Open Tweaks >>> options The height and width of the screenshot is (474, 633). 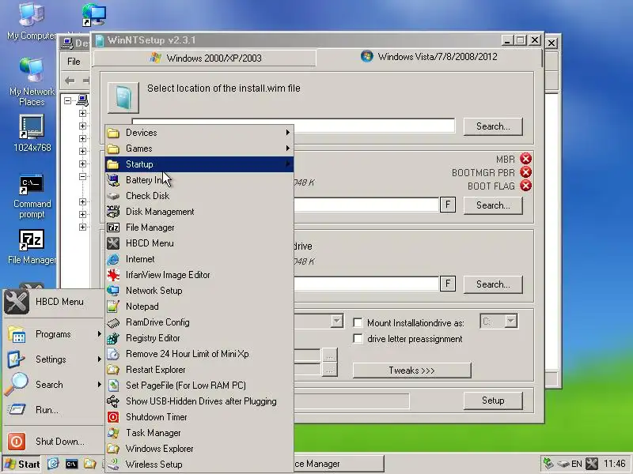411,371
